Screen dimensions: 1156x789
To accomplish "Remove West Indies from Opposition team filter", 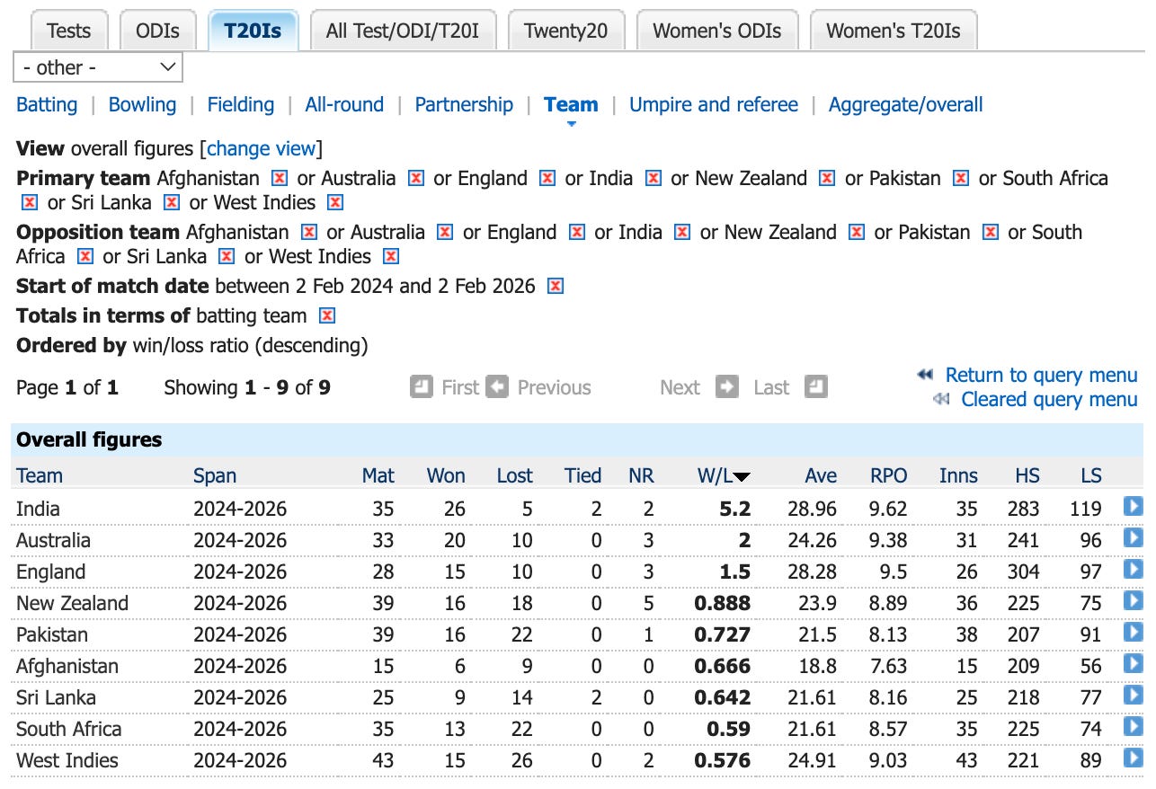I will pyautogui.click(x=390, y=256).
